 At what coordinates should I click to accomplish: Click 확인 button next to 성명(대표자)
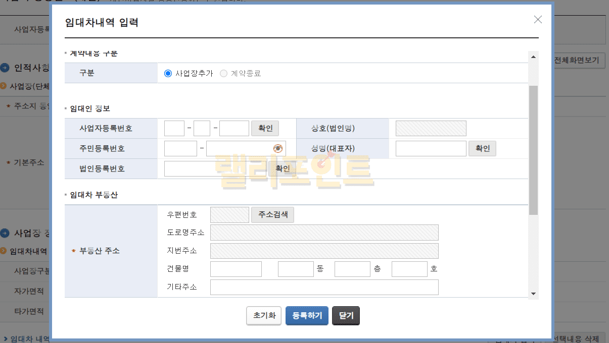(x=482, y=148)
